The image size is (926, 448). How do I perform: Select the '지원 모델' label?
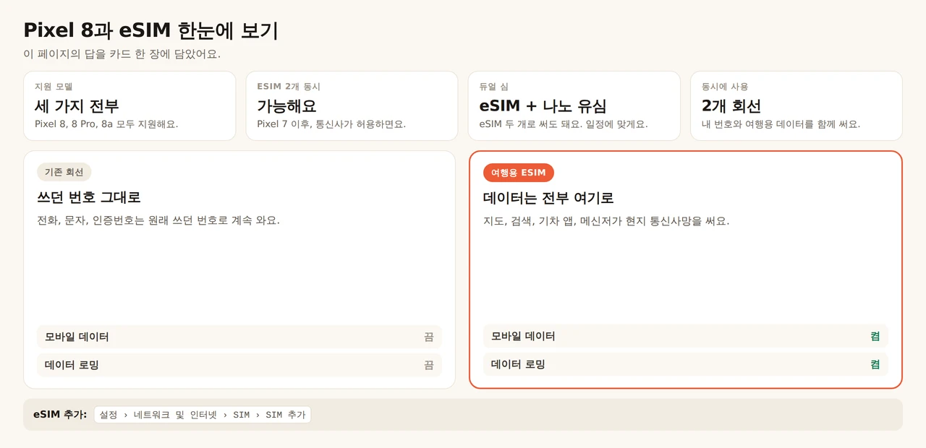click(54, 87)
